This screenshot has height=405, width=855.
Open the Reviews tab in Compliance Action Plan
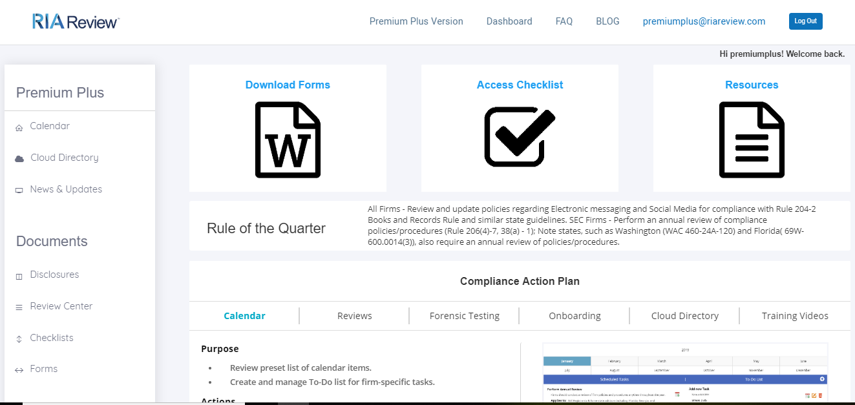[354, 316]
